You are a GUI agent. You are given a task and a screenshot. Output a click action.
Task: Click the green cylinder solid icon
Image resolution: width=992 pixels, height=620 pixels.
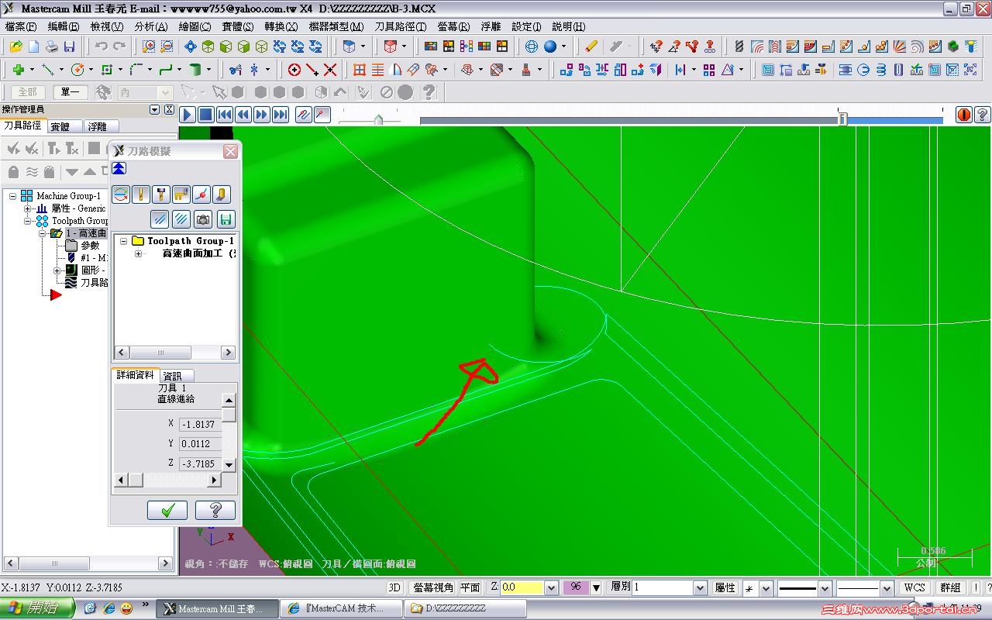(195, 70)
